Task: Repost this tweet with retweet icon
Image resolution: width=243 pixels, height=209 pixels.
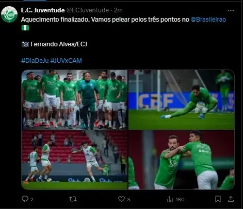Action: pos(73,199)
